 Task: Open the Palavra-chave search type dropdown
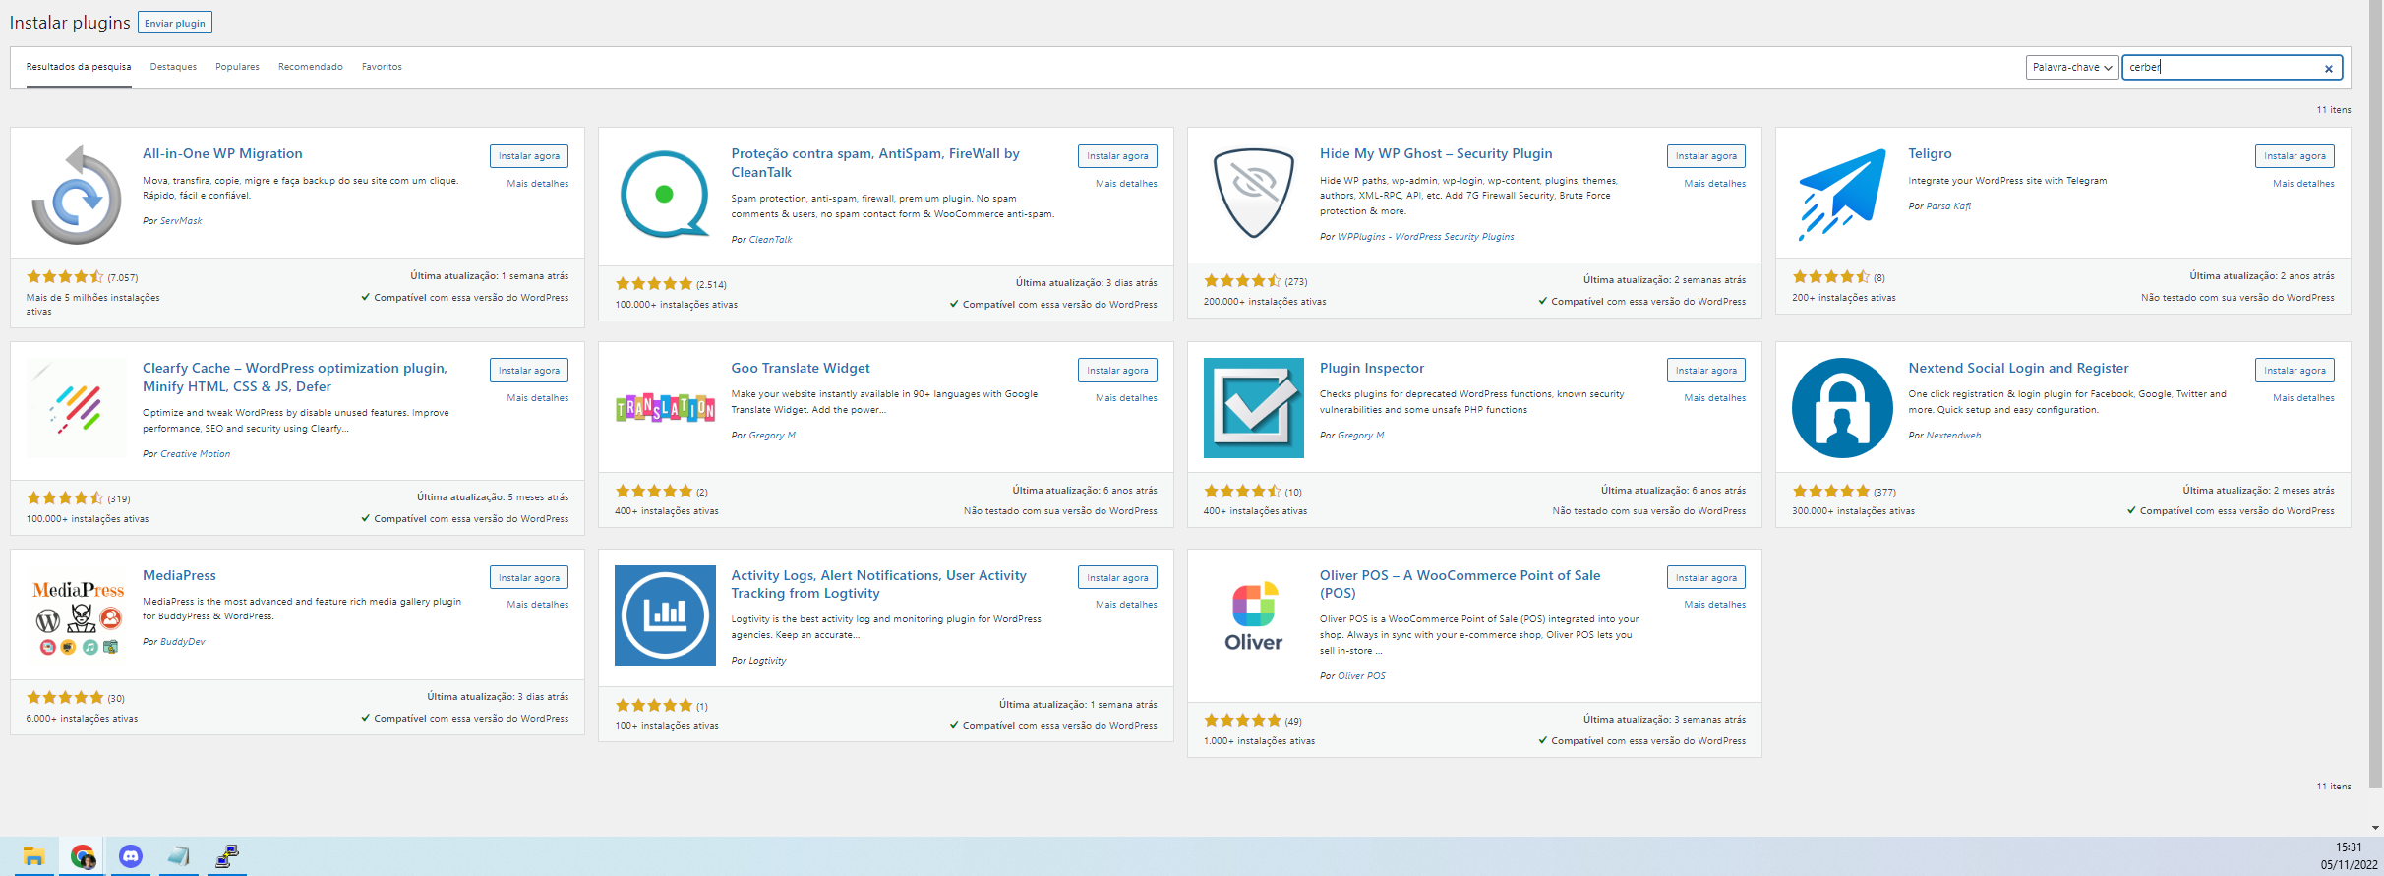[x=2071, y=67]
